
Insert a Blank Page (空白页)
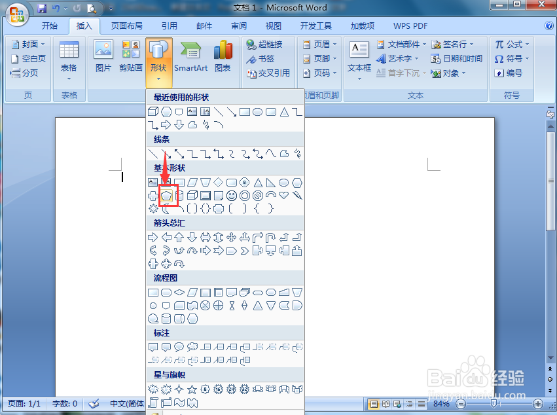pos(28,58)
